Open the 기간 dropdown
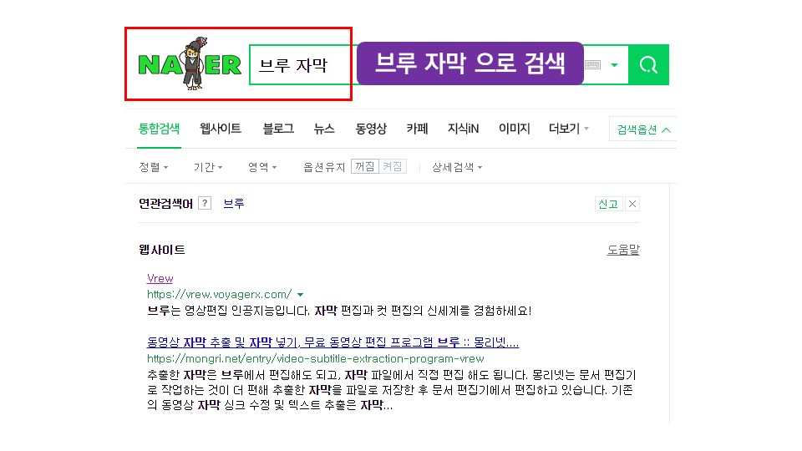 [x=208, y=167]
